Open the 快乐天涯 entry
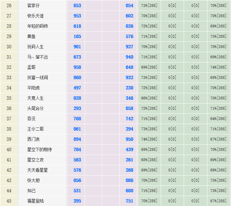231x206 pixels. pos(35,16)
